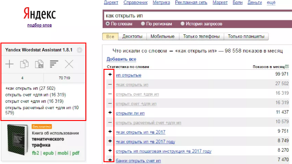Switch to the Все tab

(x=110, y=36)
